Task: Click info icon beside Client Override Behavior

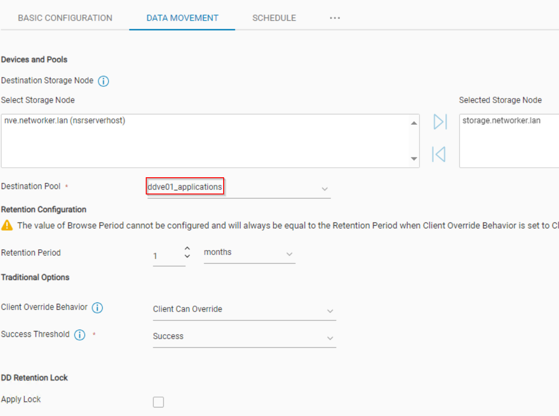Action: pyautogui.click(x=97, y=308)
